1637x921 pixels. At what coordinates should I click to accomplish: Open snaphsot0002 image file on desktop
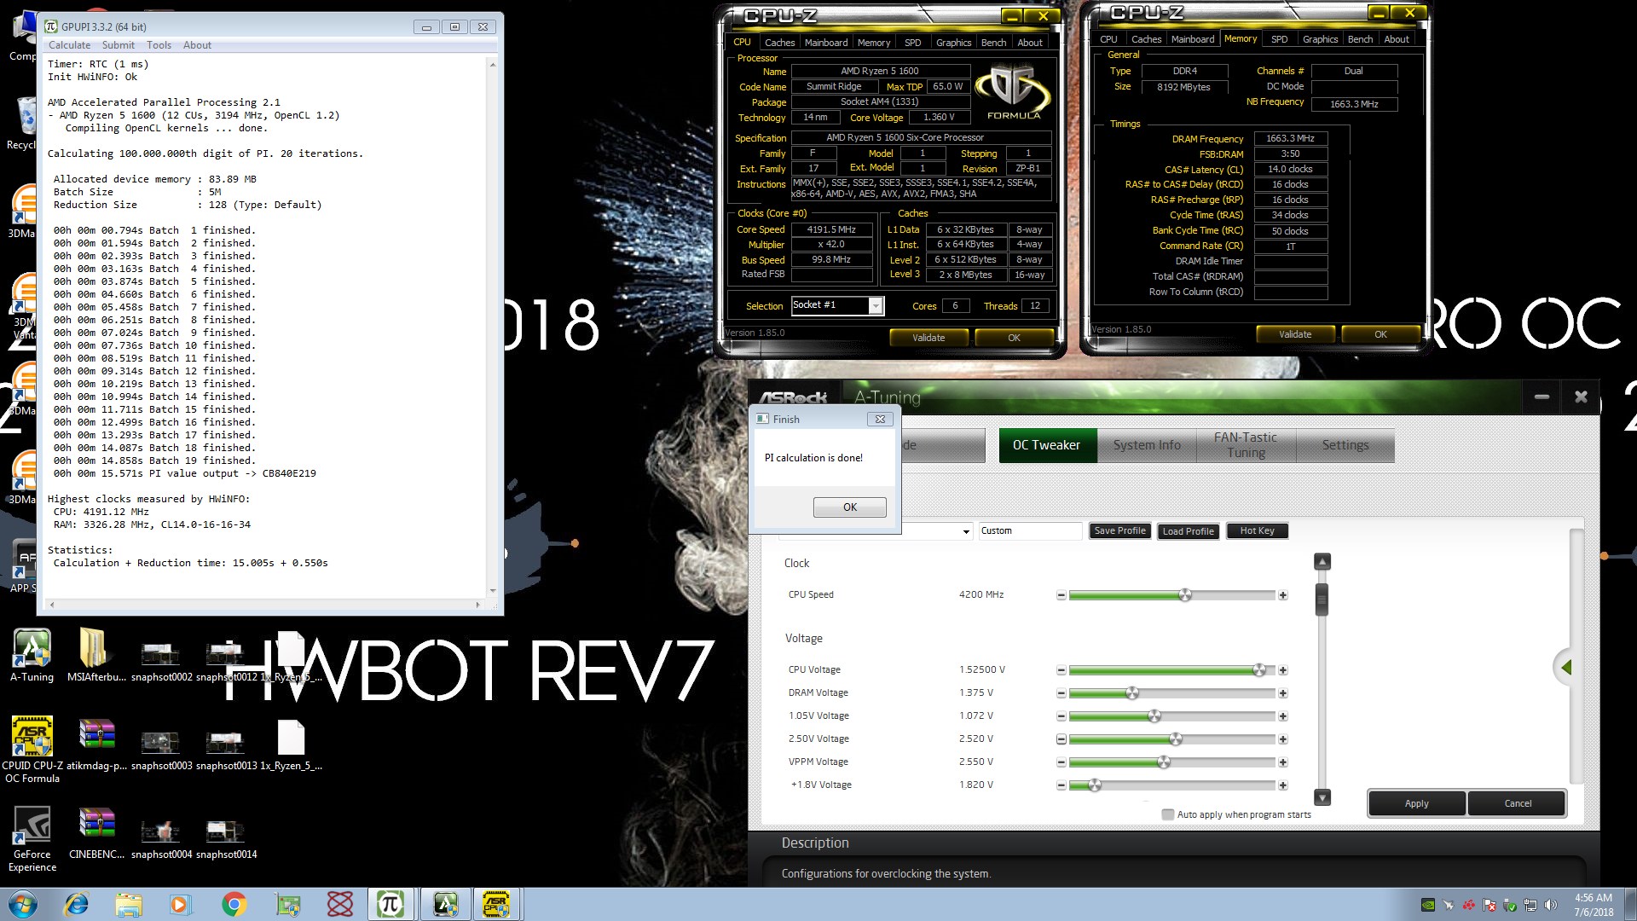(161, 661)
